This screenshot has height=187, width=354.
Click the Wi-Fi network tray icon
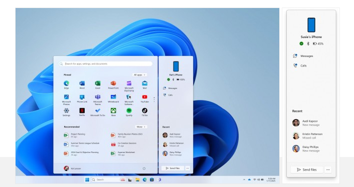point(255,179)
